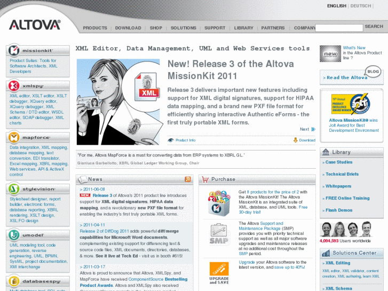Viewport: 388px width, 291px height.
Task: Click the MissionKit shopping bag image
Action: point(219,203)
